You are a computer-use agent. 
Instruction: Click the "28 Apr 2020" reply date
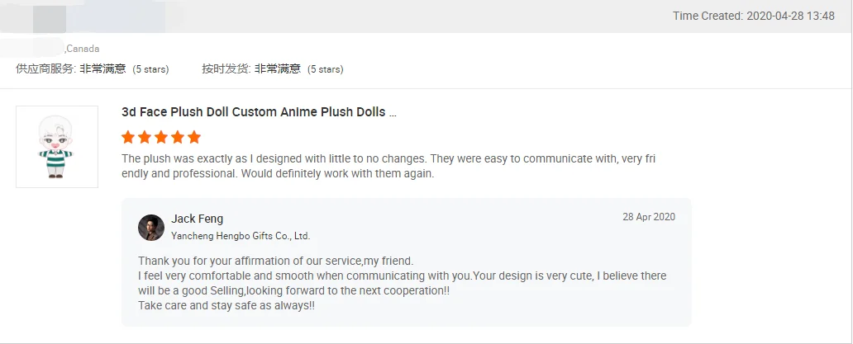click(649, 217)
